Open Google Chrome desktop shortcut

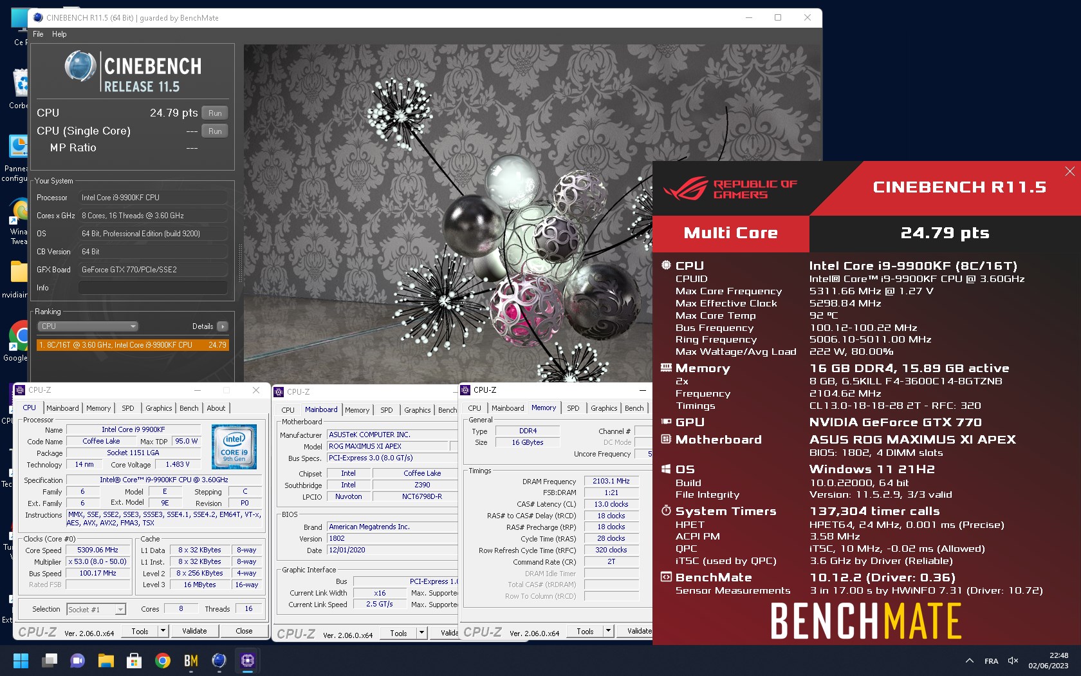click(19, 341)
